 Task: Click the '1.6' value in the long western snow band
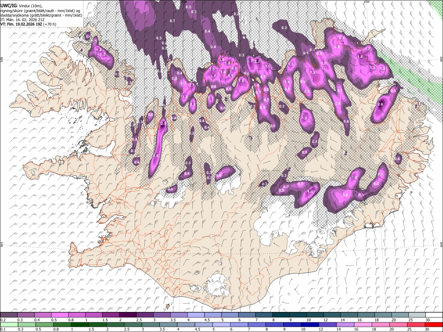tap(156, 156)
